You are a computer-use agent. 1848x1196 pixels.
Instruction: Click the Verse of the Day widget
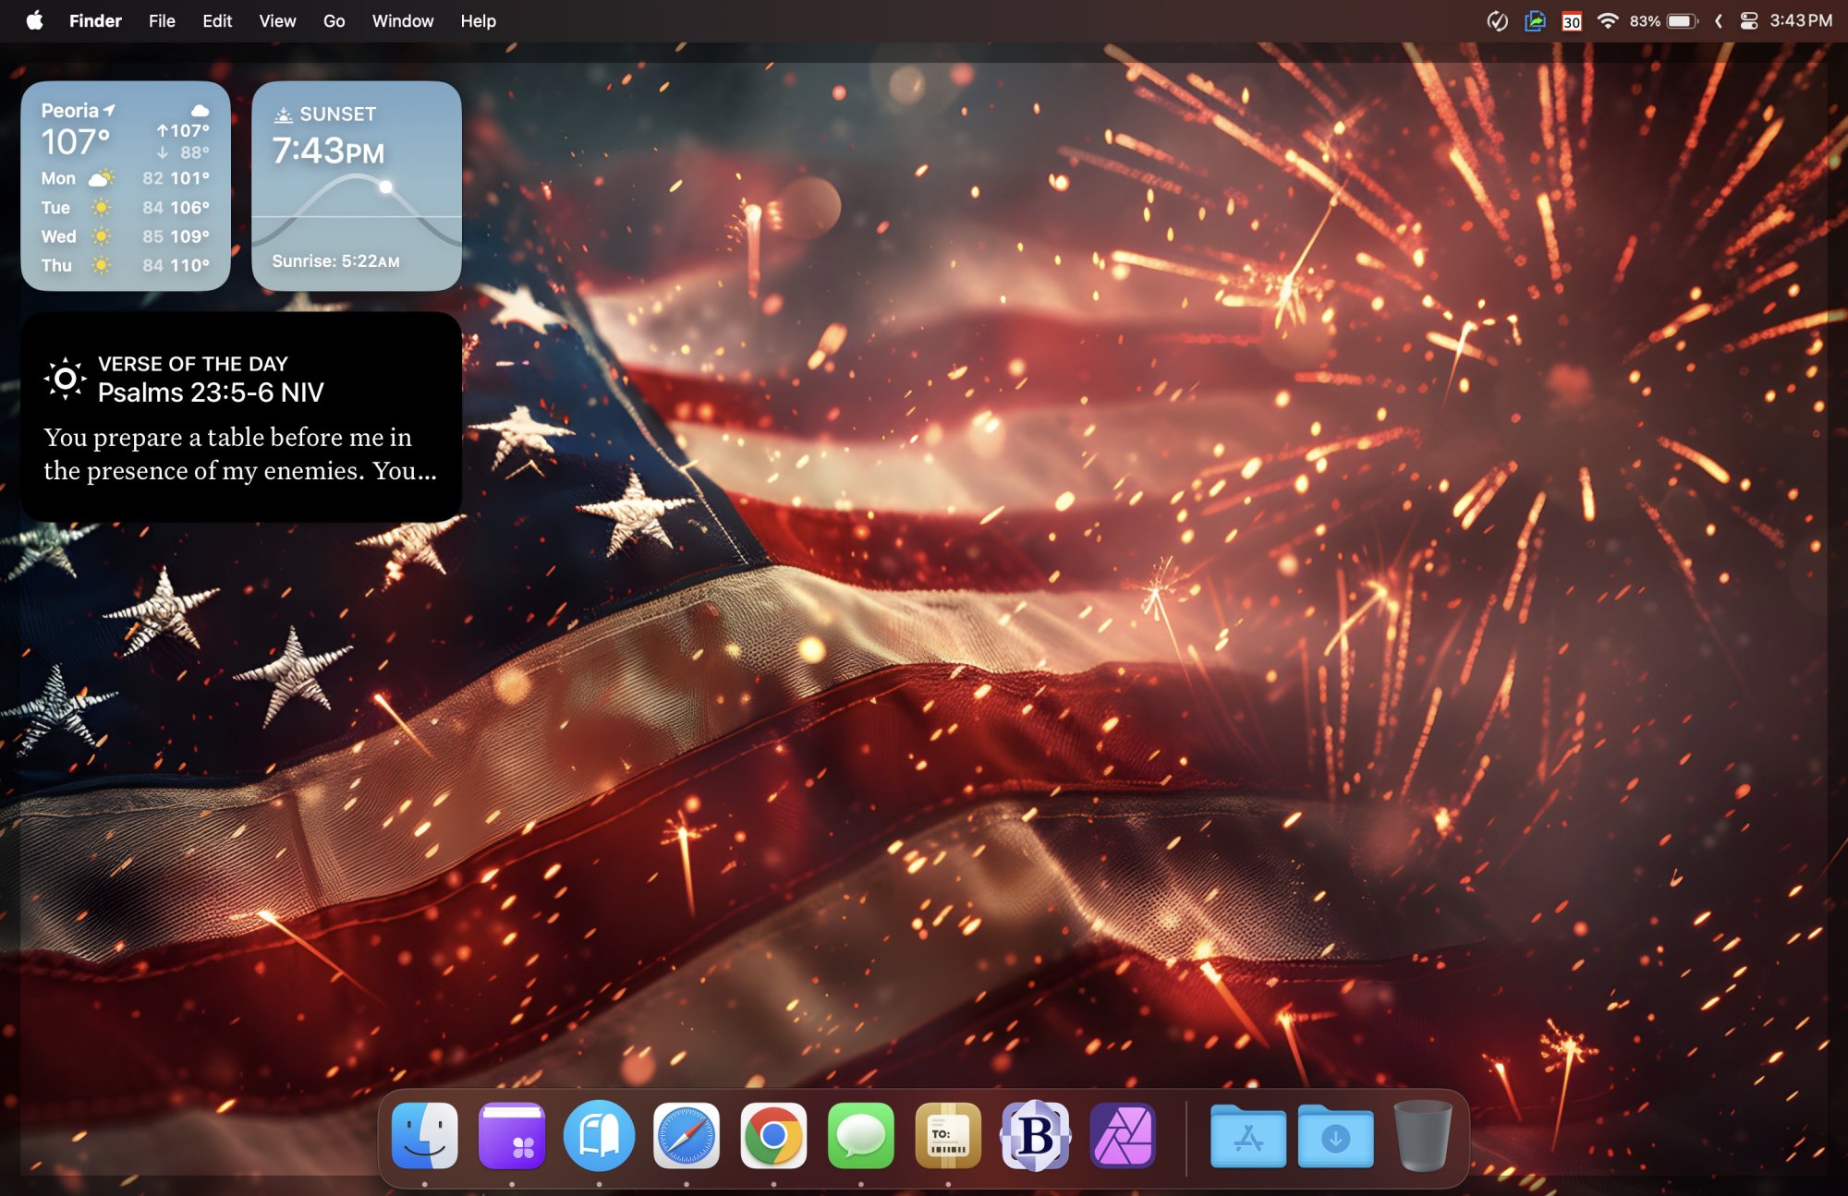pos(241,417)
